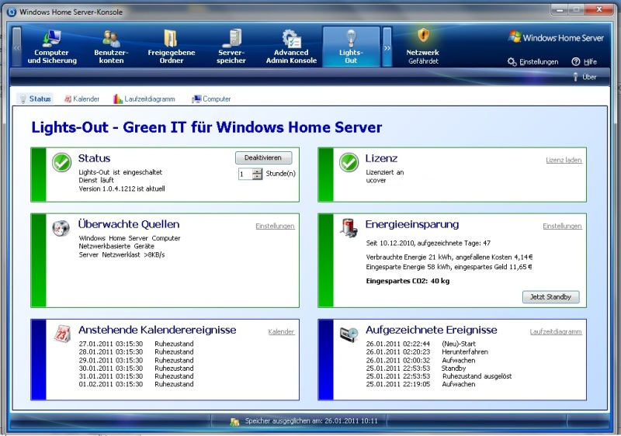Click the Über info button
621x436 pixels.
pos(585,77)
